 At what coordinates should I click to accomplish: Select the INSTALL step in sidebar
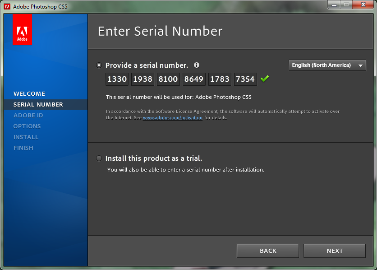tap(26, 137)
